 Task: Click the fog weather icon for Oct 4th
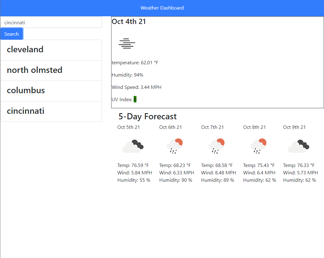127,43
